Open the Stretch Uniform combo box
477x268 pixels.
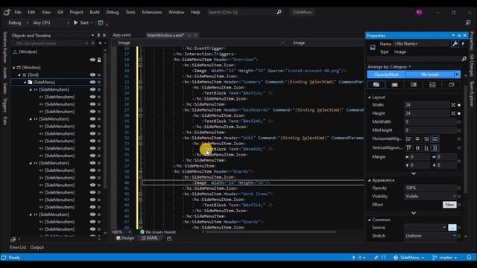[431, 236]
